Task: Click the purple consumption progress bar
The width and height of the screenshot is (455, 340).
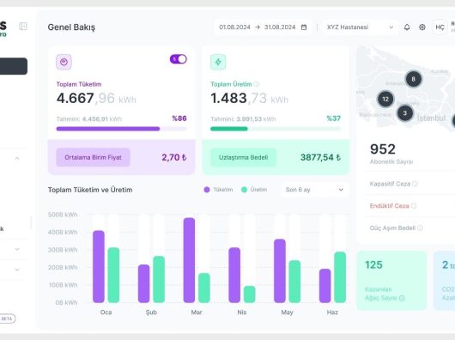Action: [x=122, y=129]
